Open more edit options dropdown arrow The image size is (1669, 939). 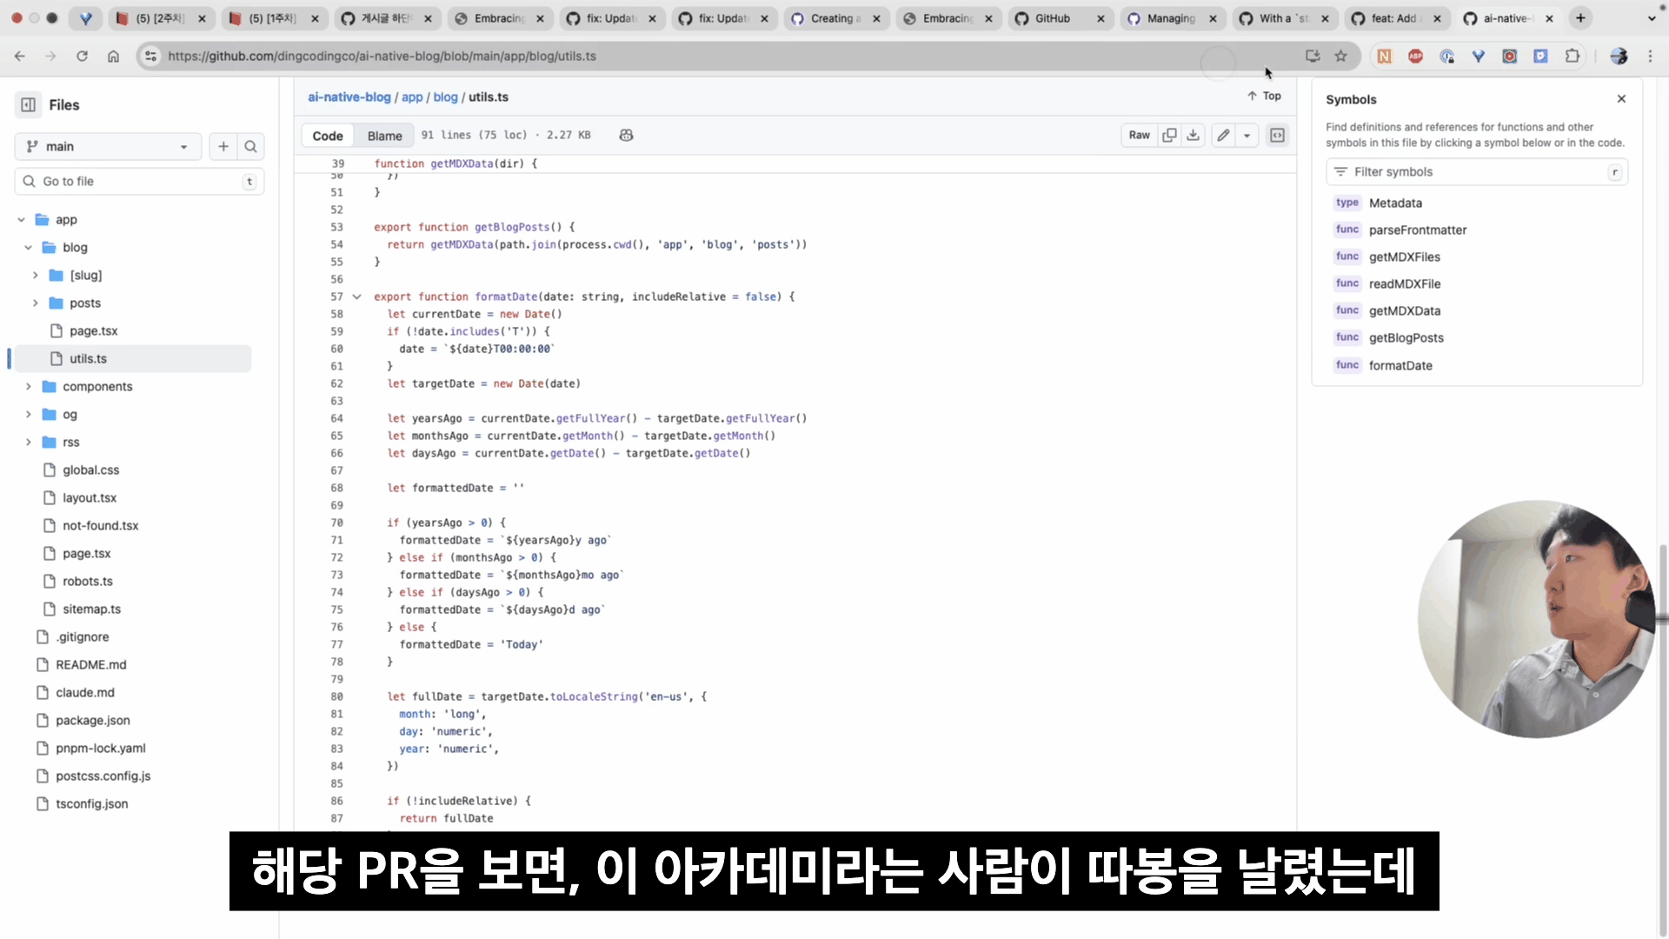(x=1247, y=135)
